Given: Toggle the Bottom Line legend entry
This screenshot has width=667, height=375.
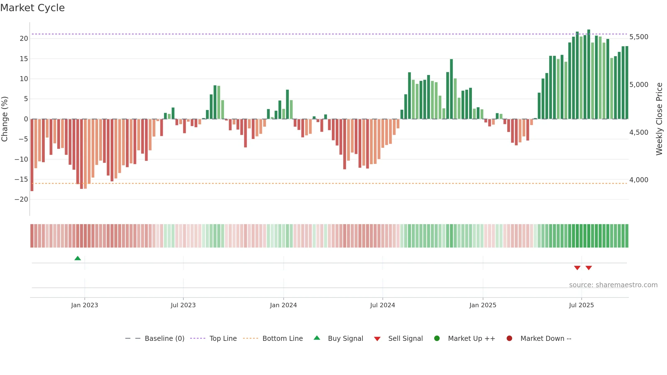Looking at the screenshot, I should (273, 338).
